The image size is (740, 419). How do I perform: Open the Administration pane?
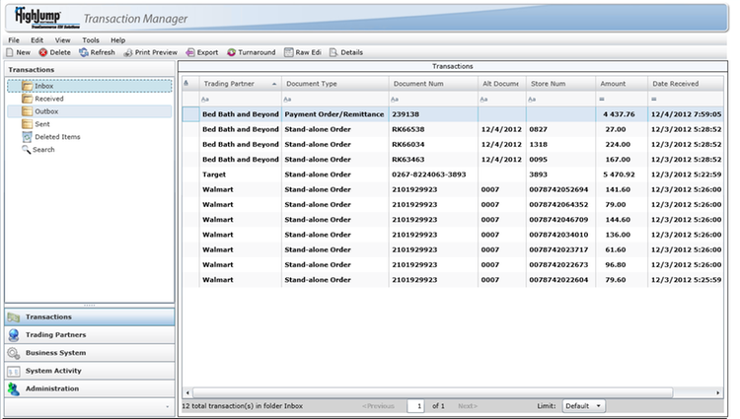(x=90, y=388)
